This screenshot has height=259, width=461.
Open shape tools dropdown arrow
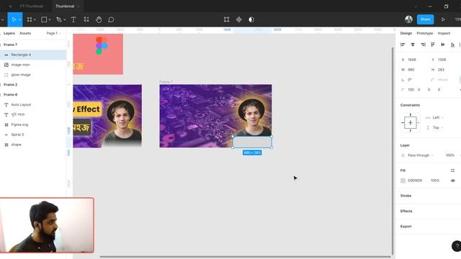click(50, 19)
